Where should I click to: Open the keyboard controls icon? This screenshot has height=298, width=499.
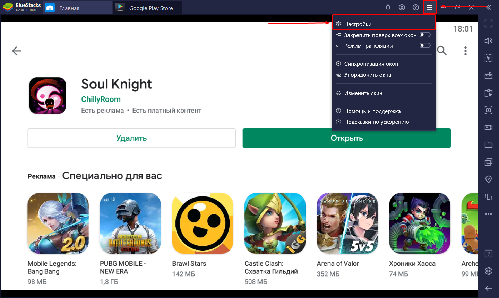tap(489, 76)
